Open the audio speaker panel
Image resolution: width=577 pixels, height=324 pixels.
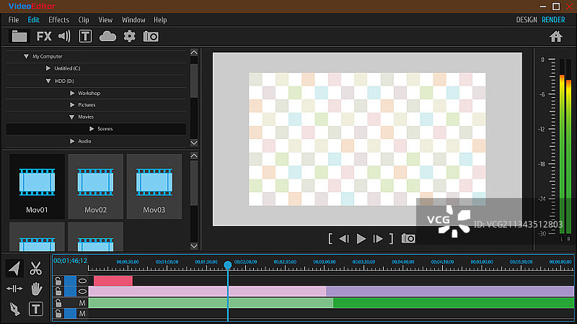64,36
